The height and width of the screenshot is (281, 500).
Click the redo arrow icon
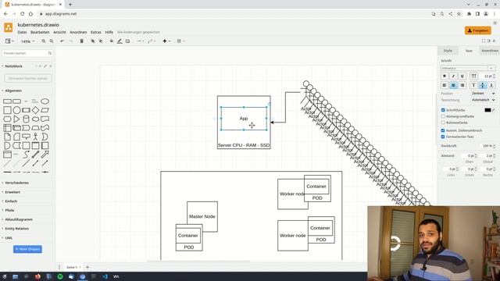point(71,41)
